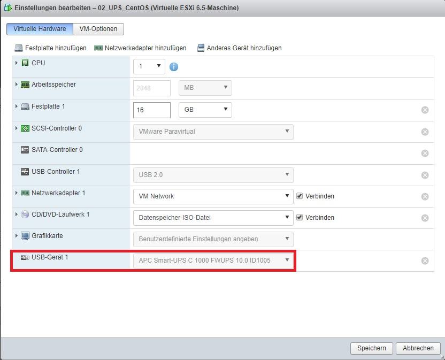Switch to the Virtuelle Hardware tab
Image resolution: width=445 pixels, height=360 pixels.
40,29
